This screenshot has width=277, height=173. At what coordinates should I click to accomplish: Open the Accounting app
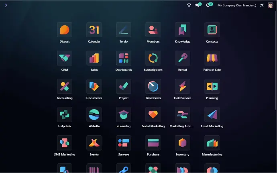(x=65, y=86)
